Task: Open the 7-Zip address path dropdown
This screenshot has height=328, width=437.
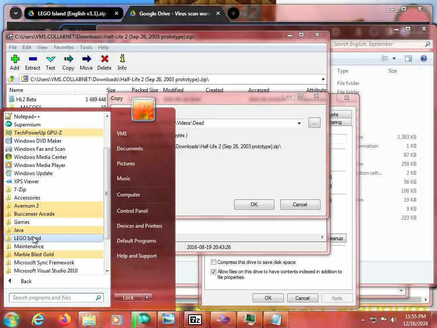Action: tap(323, 79)
